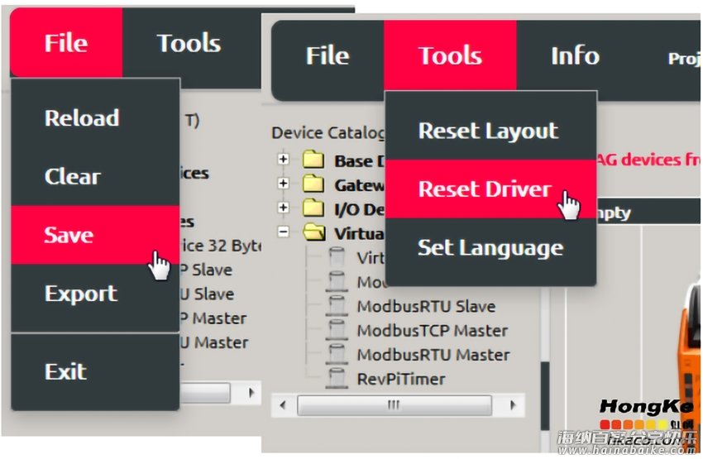Select the Gateway folder icon
This screenshot has height=459, width=703.
coord(313,184)
